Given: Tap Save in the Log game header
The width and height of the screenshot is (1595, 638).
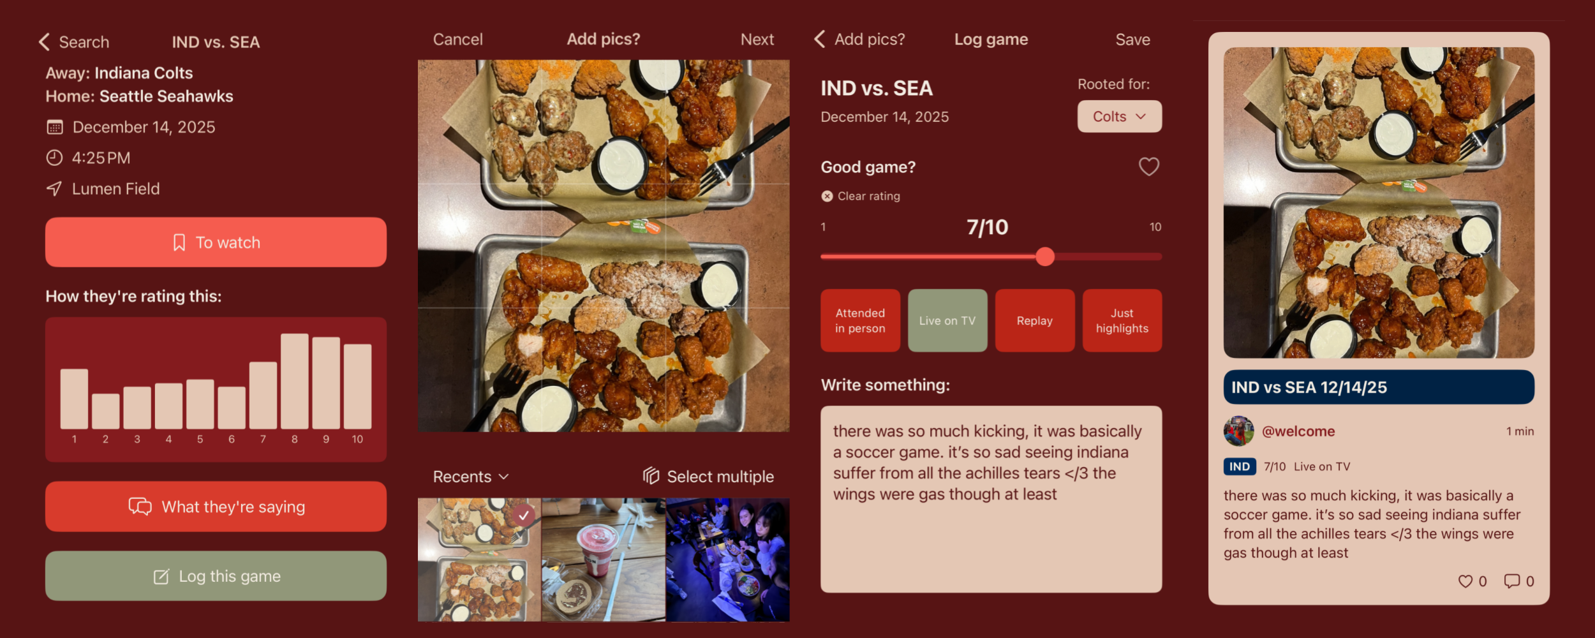Looking at the screenshot, I should click(1132, 40).
